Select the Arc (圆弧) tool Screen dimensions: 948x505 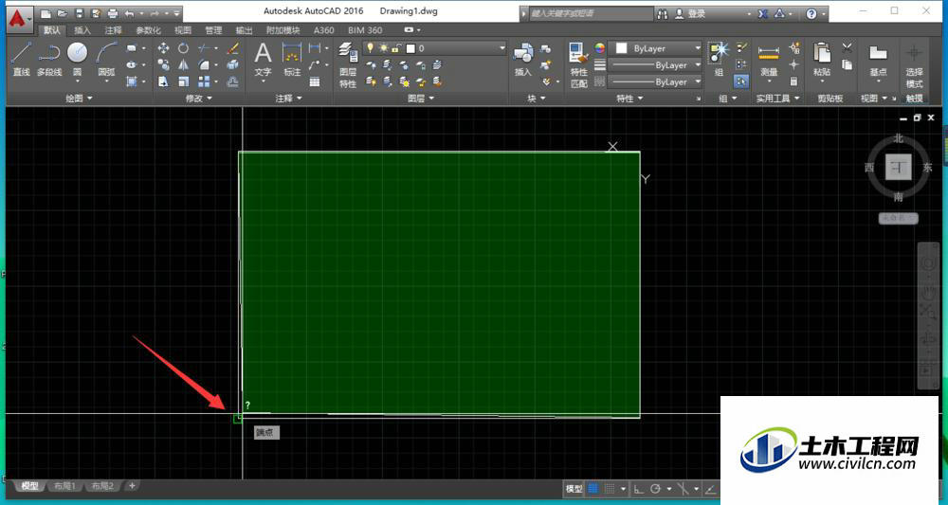pyautogui.click(x=106, y=59)
